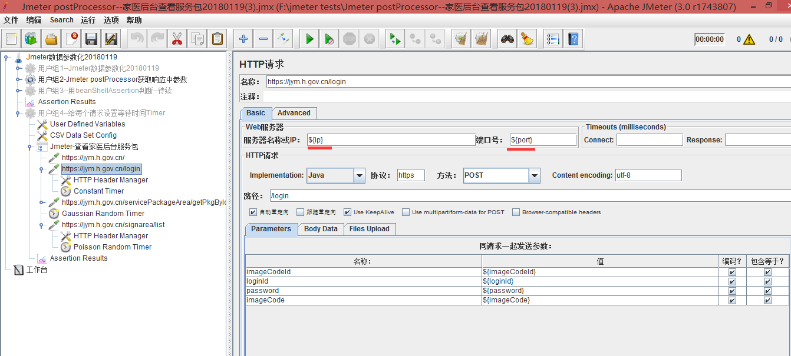Collapse the signarea/list request node
The image size is (791, 356).
42,225
